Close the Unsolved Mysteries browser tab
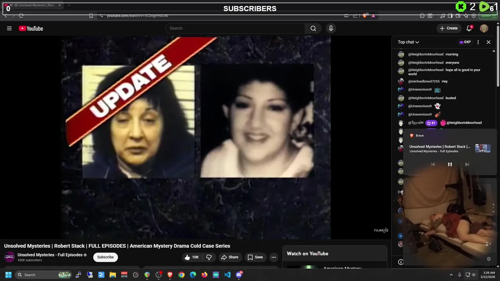Screen dimensions: 500x281 [59, 5]
